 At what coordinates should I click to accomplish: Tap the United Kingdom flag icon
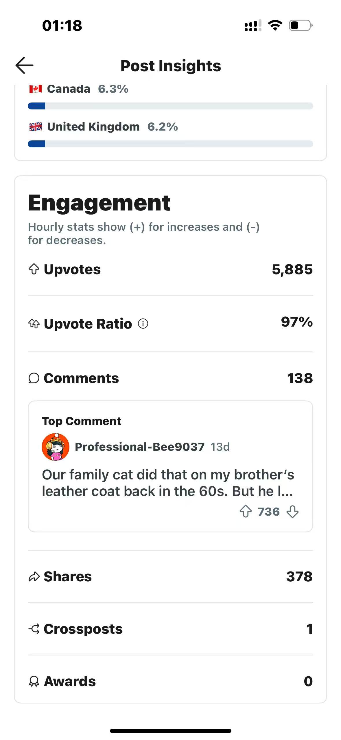coord(36,127)
